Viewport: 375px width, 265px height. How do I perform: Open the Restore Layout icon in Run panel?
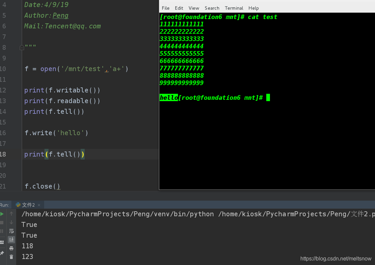click(2, 242)
